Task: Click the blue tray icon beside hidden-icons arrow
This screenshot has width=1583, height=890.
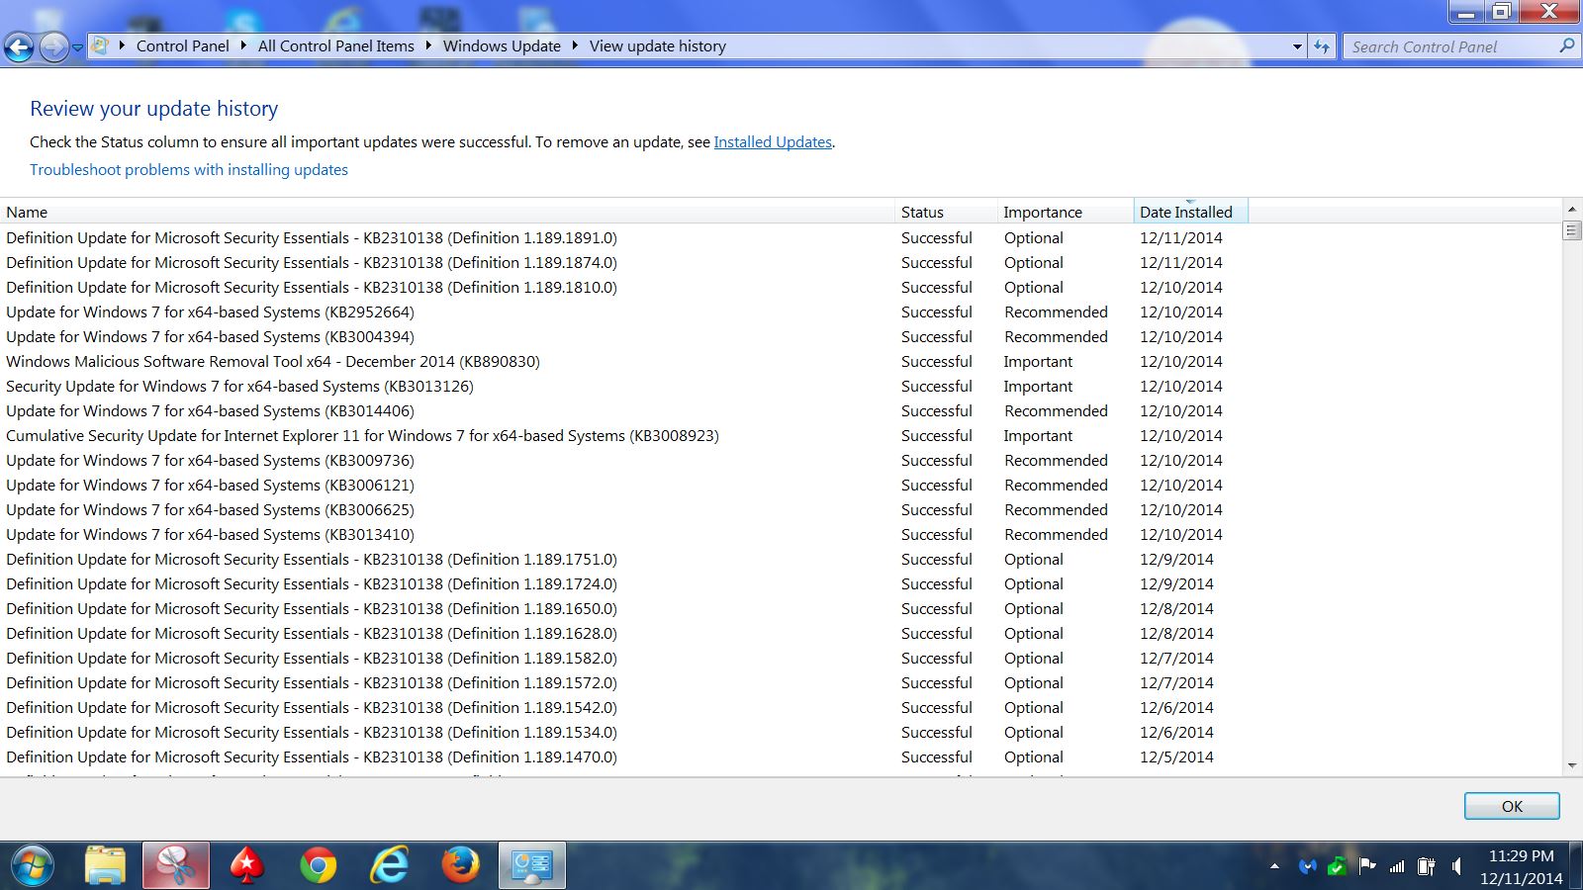Action: point(1308,866)
